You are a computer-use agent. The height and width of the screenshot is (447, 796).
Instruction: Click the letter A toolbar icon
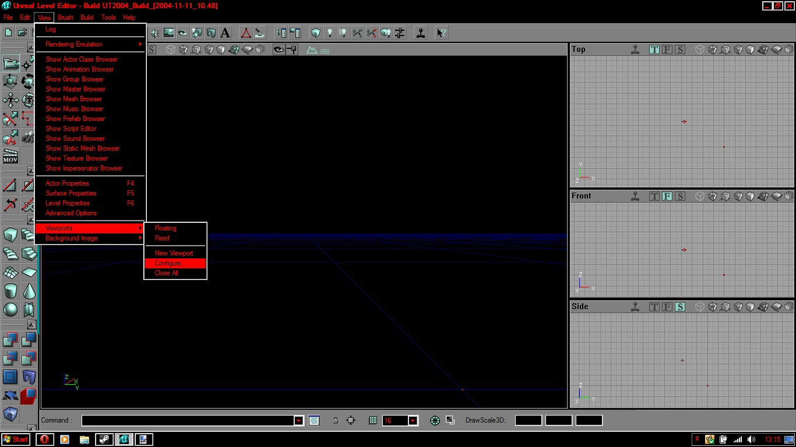click(x=225, y=33)
